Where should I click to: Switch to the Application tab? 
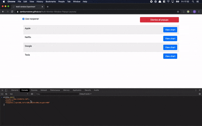pyautogui.click(x=77, y=90)
